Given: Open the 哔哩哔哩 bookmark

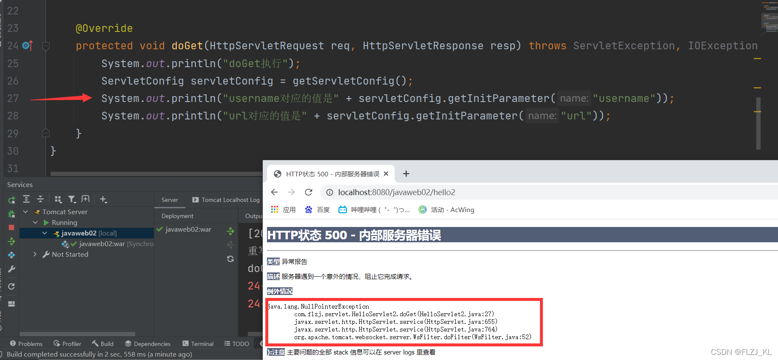Looking at the screenshot, I should (374, 210).
